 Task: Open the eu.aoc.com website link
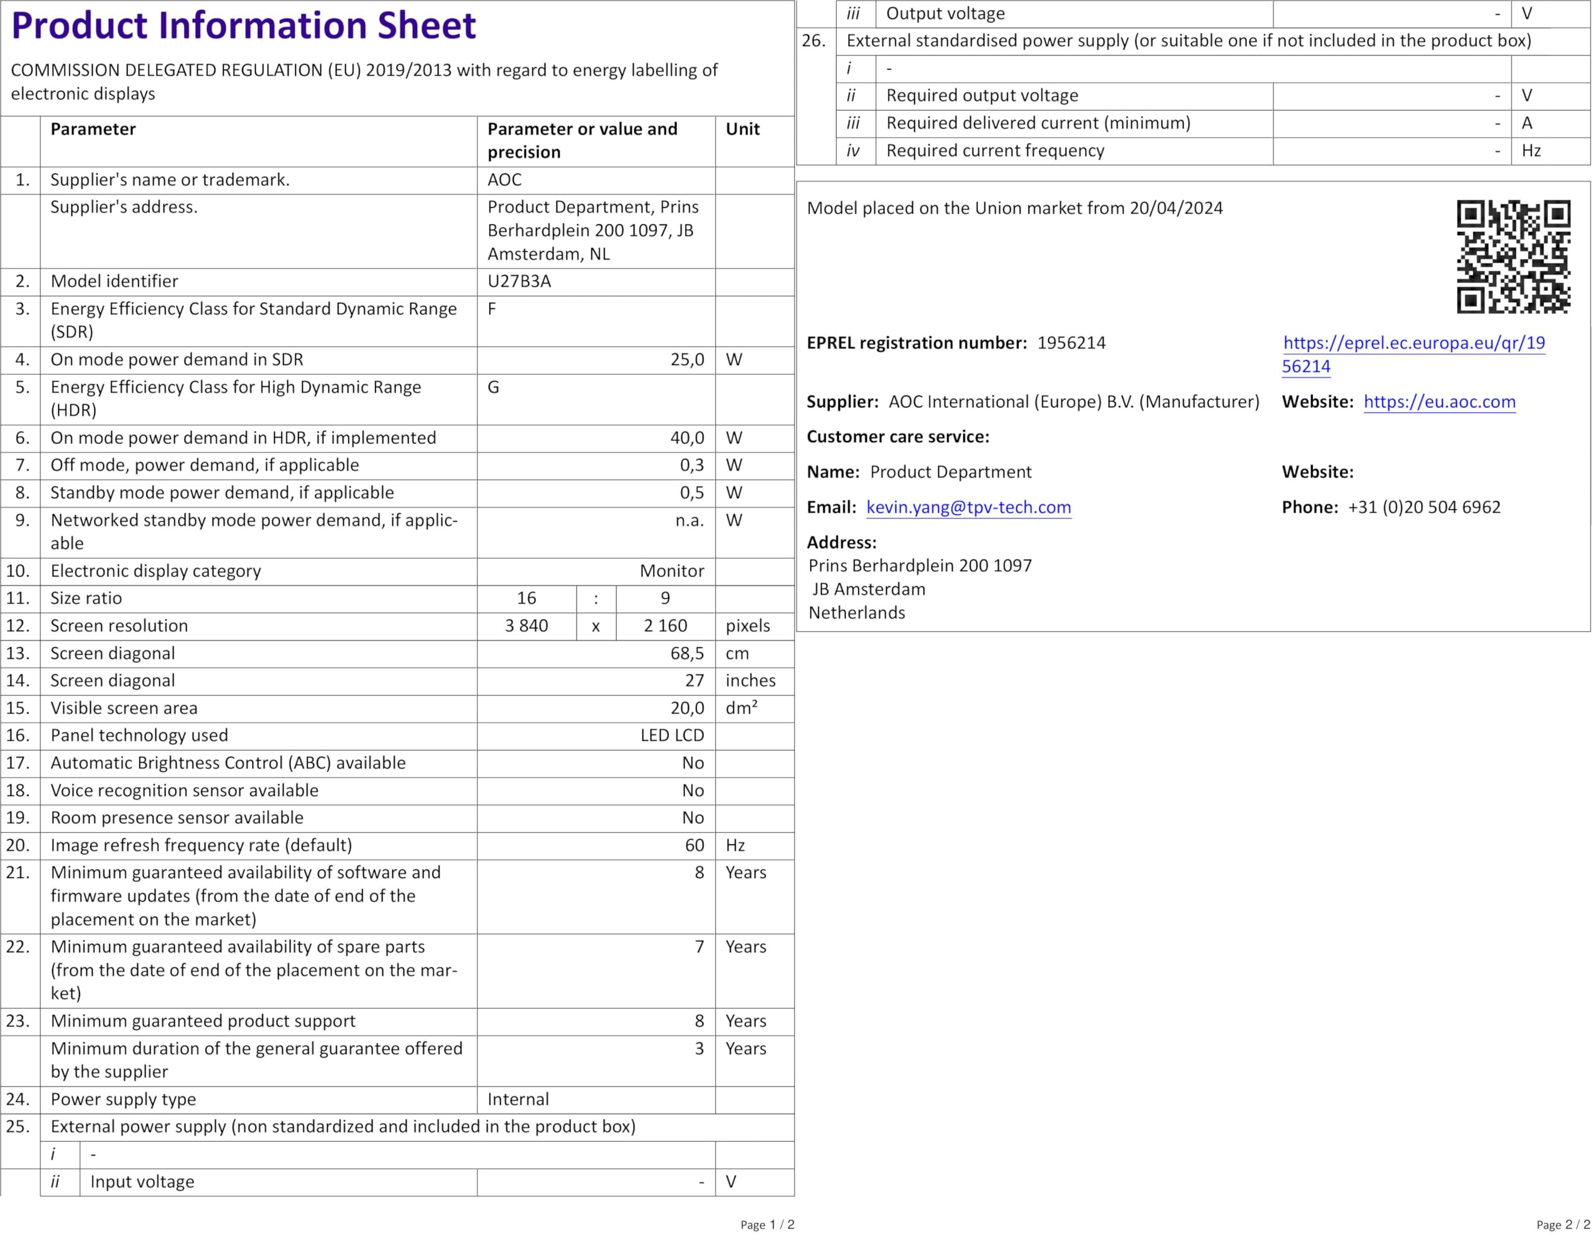1439,402
